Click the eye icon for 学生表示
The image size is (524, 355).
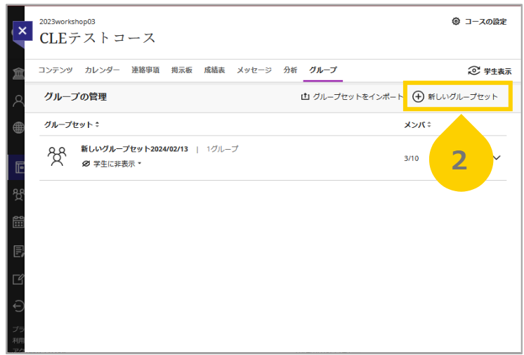[474, 70]
